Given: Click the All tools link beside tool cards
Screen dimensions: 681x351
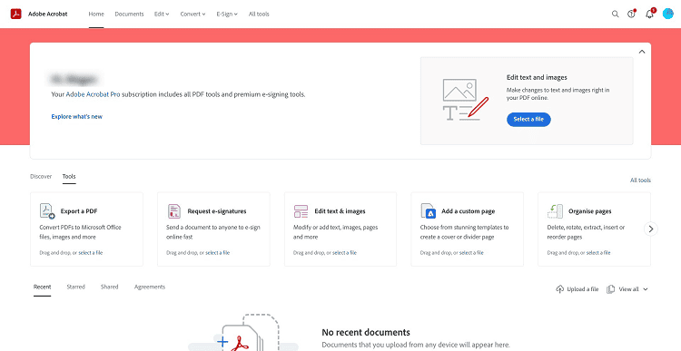Looking at the screenshot, I should tap(640, 180).
